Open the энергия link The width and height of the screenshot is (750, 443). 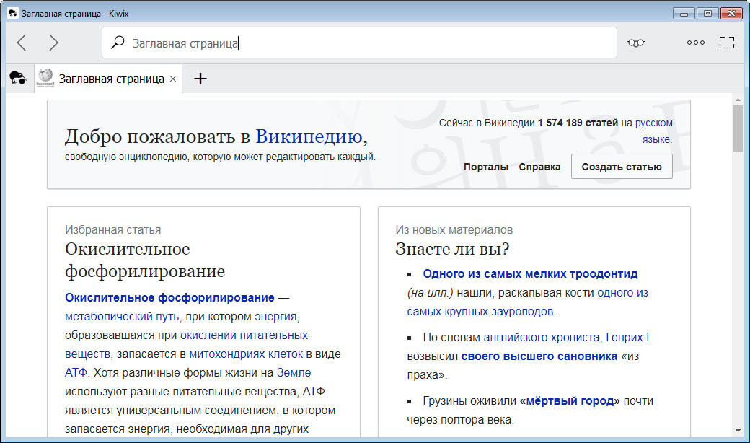coord(275,317)
